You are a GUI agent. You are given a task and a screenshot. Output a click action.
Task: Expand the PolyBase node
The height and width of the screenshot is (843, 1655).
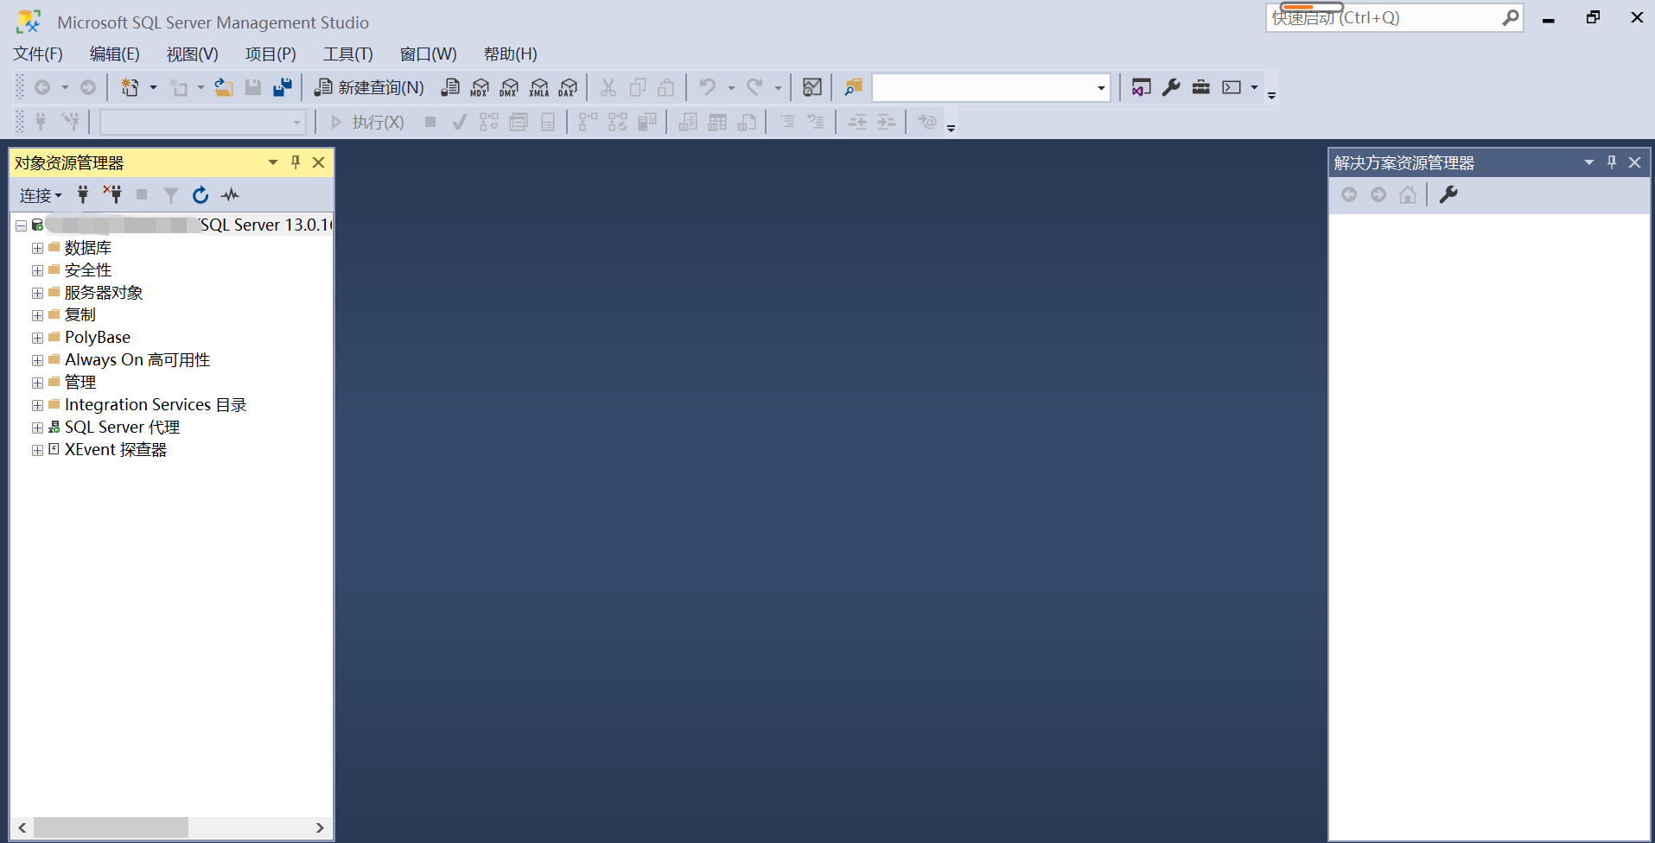(37, 338)
